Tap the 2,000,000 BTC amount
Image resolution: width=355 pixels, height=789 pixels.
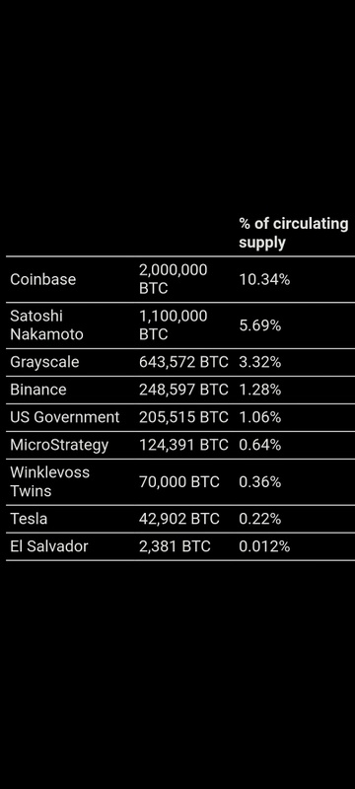coord(173,279)
